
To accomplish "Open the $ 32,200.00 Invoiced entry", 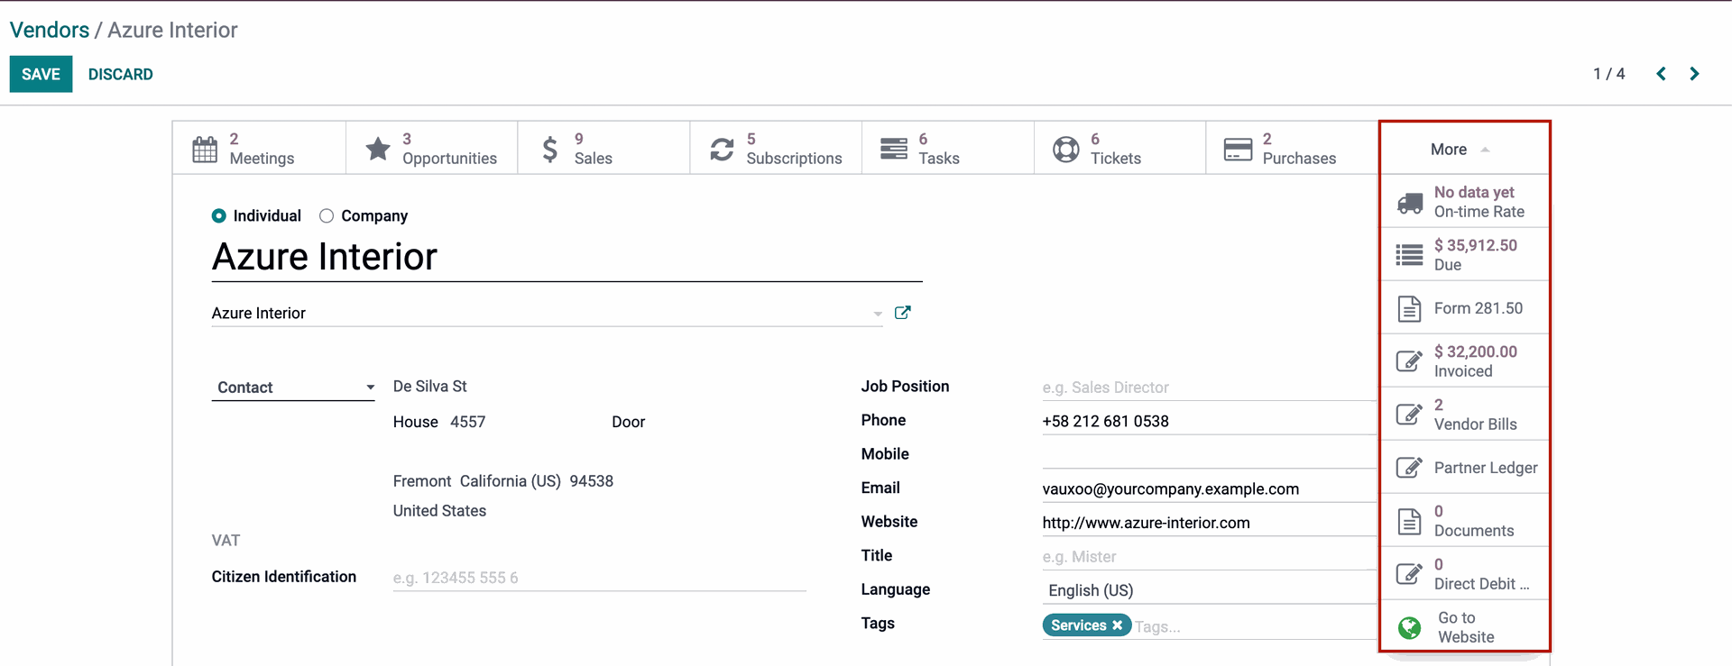I will 1465,361.
